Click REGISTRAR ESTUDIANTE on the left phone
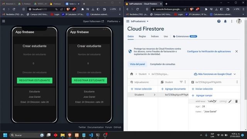The width and height of the screenshot is (247, 139). pos(35,80)
